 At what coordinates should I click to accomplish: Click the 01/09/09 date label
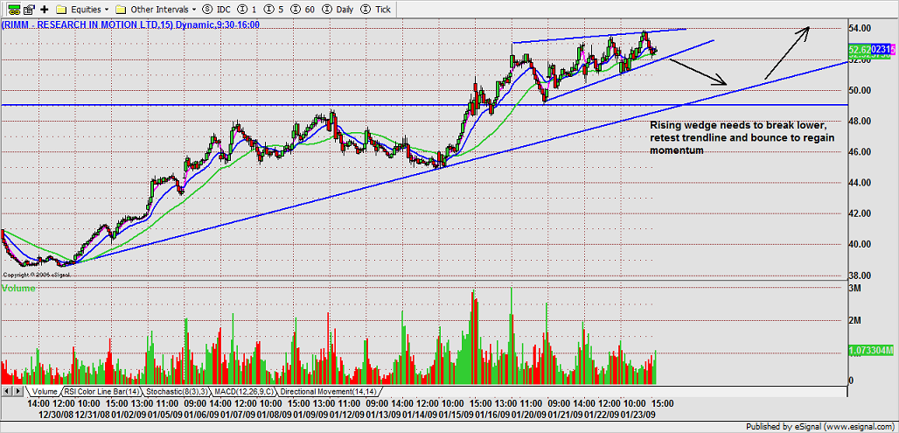click(x=310, y=413)
